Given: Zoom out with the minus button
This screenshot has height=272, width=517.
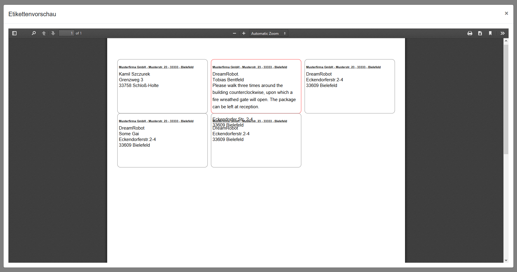Looking at the screenshot, I should [x=234, y=33].
